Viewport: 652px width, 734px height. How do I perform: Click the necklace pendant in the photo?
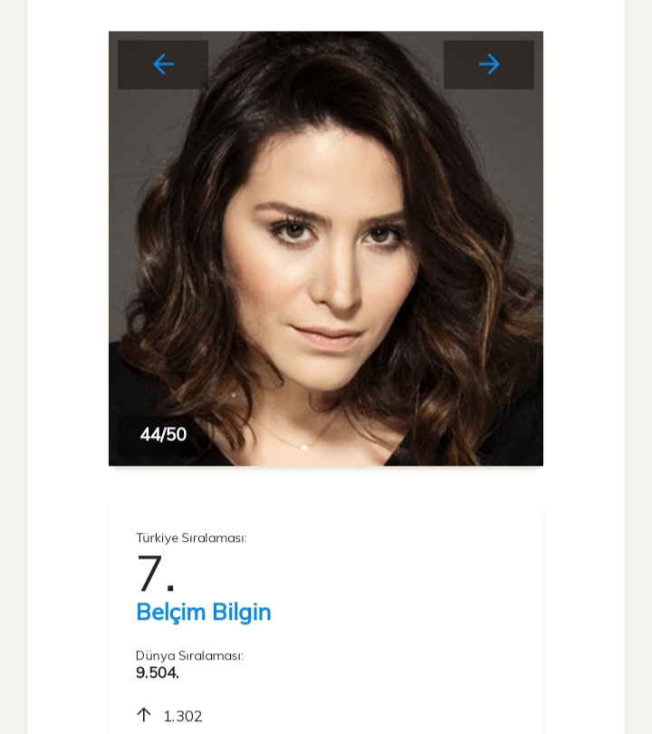[x=304, y=448]
